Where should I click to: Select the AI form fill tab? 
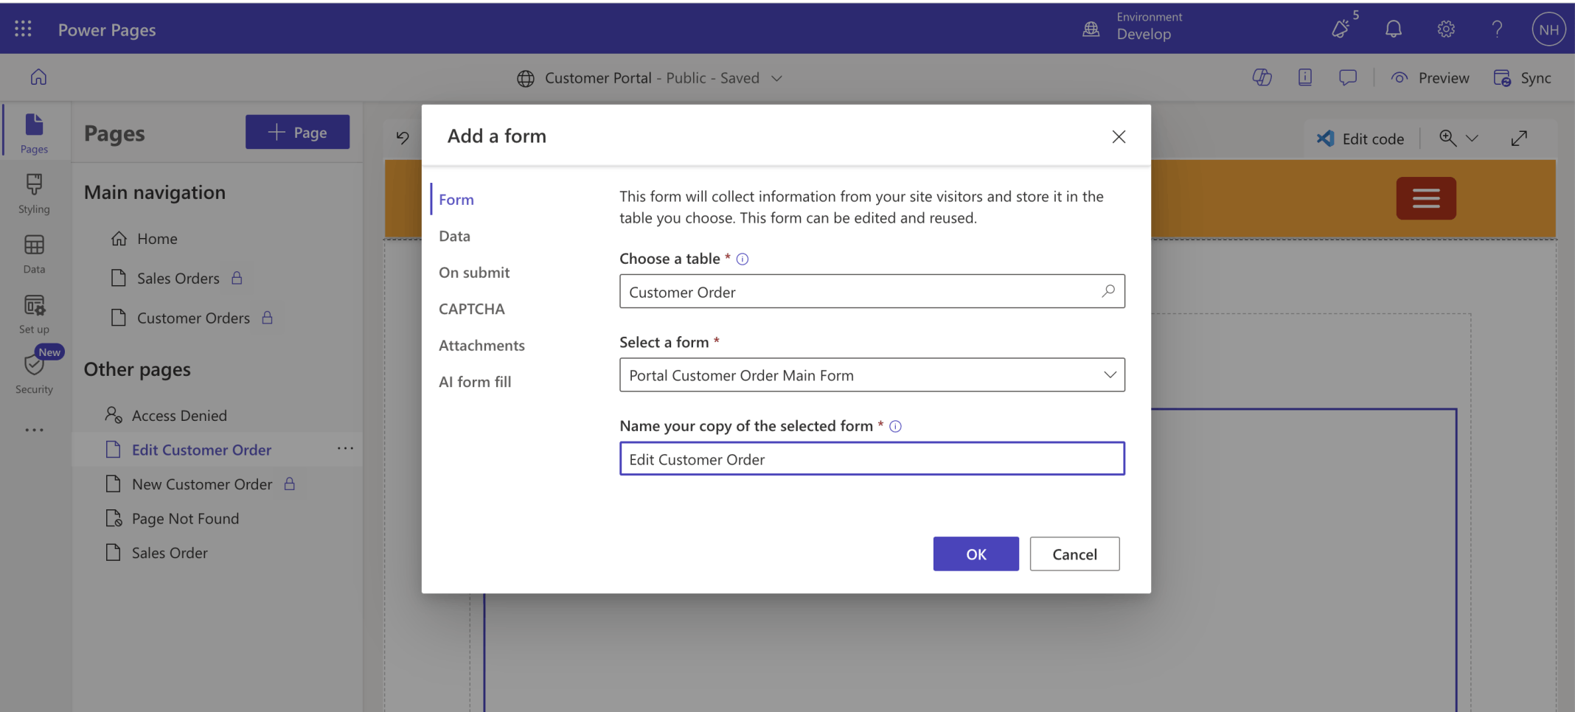(x=474, y=382)
